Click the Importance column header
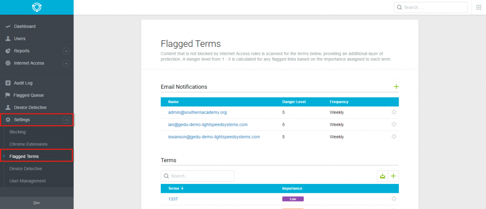 click(x=292, y=188)
